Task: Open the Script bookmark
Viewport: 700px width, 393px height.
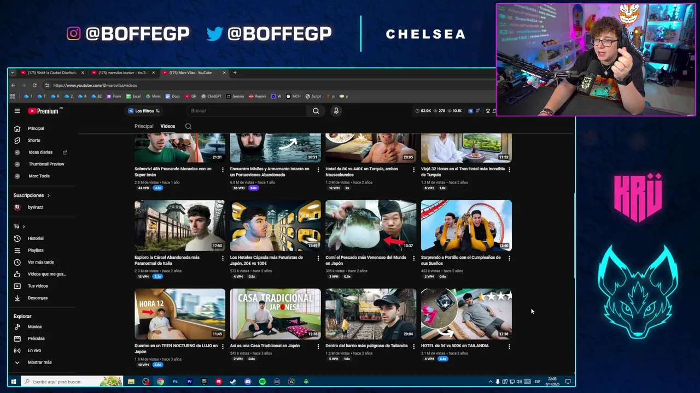Action: tap(313, 96)
